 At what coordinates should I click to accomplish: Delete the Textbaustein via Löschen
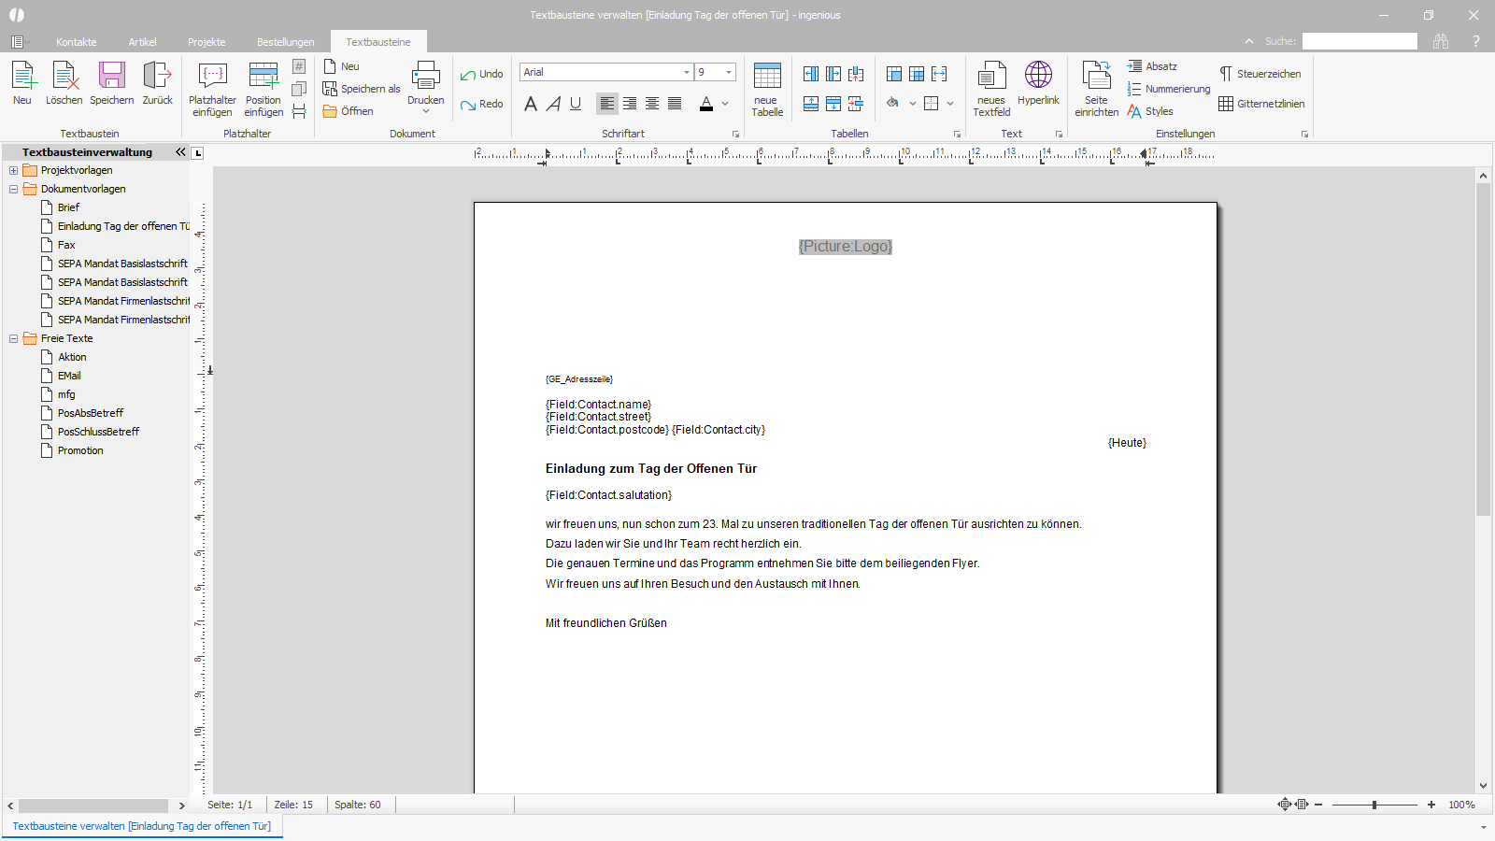pyautogui.click(x=64, y=83)
